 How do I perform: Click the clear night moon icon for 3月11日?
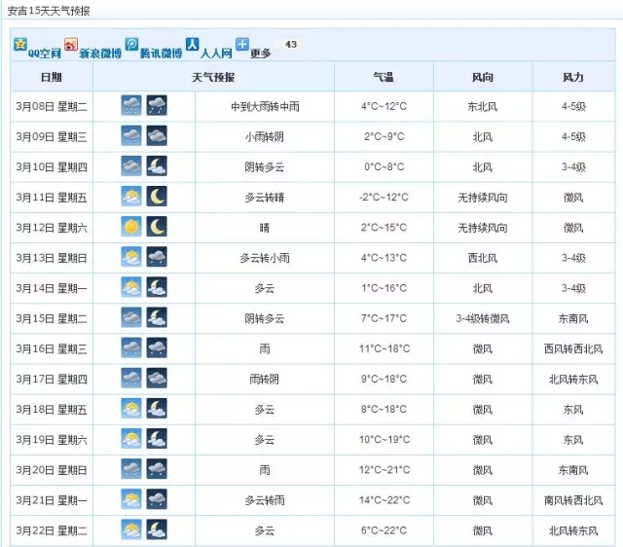click(x=157, y=197)
